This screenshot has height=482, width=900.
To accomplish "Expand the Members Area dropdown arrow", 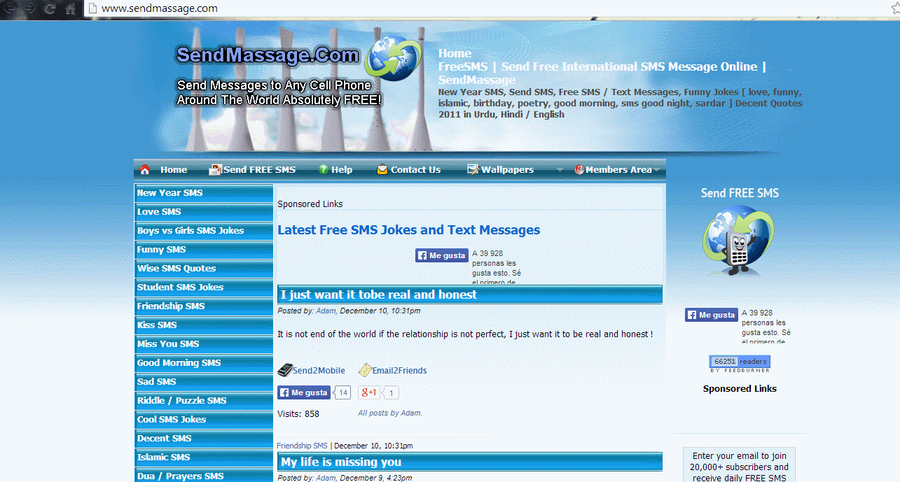I will pos(657,169).
